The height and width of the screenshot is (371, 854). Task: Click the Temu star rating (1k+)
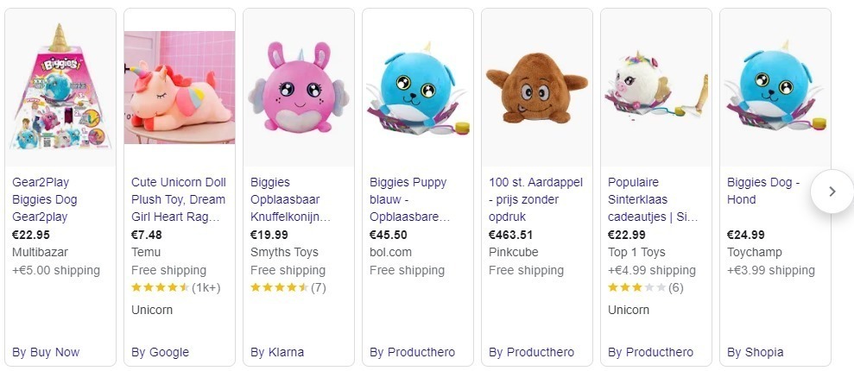tap(175, 287)
